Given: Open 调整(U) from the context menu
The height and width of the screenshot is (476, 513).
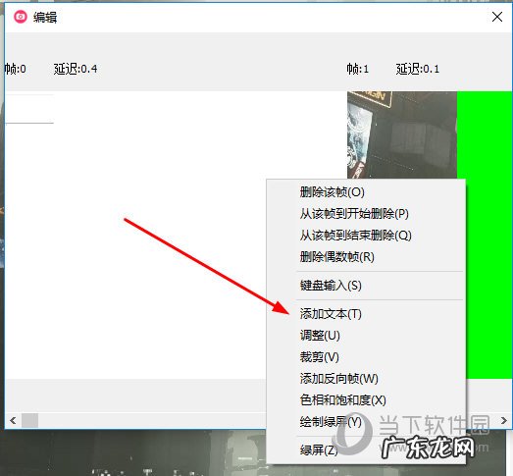Looking at the screenshot, I should point(366,336).
